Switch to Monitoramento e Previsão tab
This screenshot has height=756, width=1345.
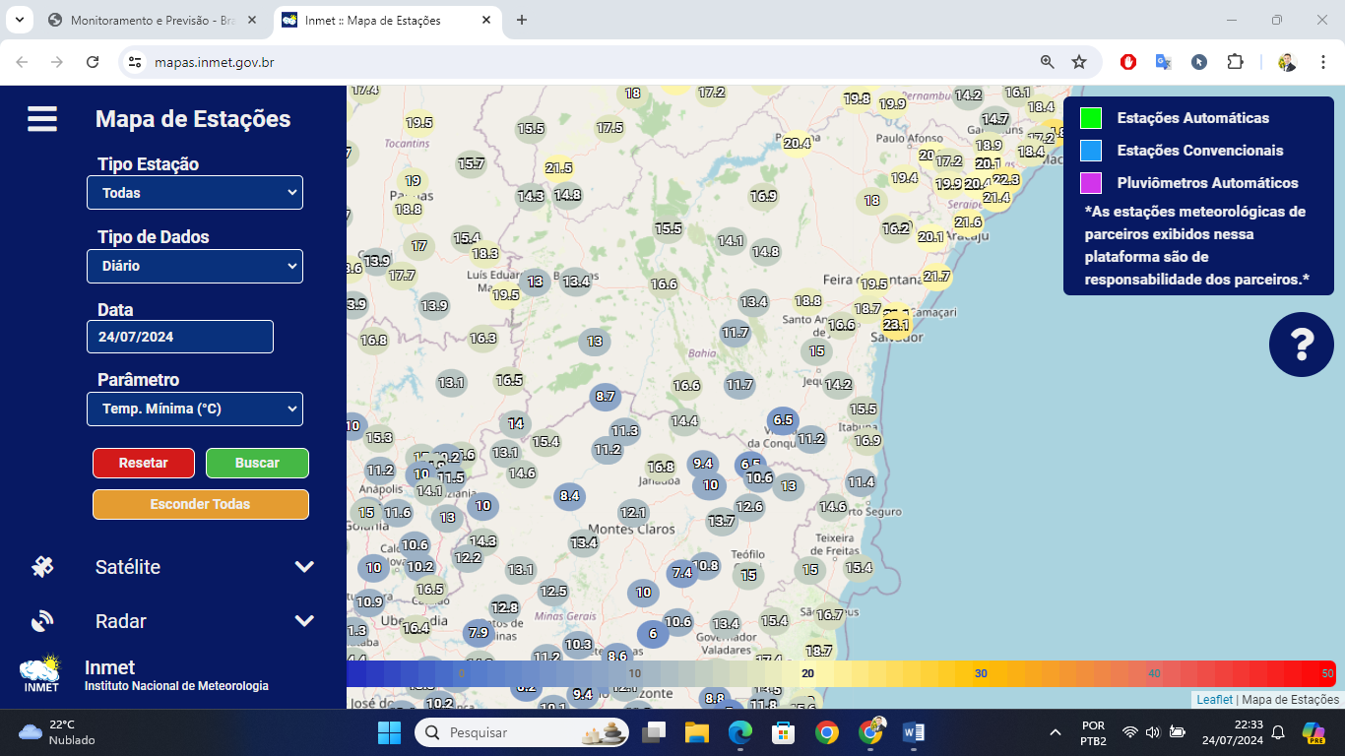(153, 20)
